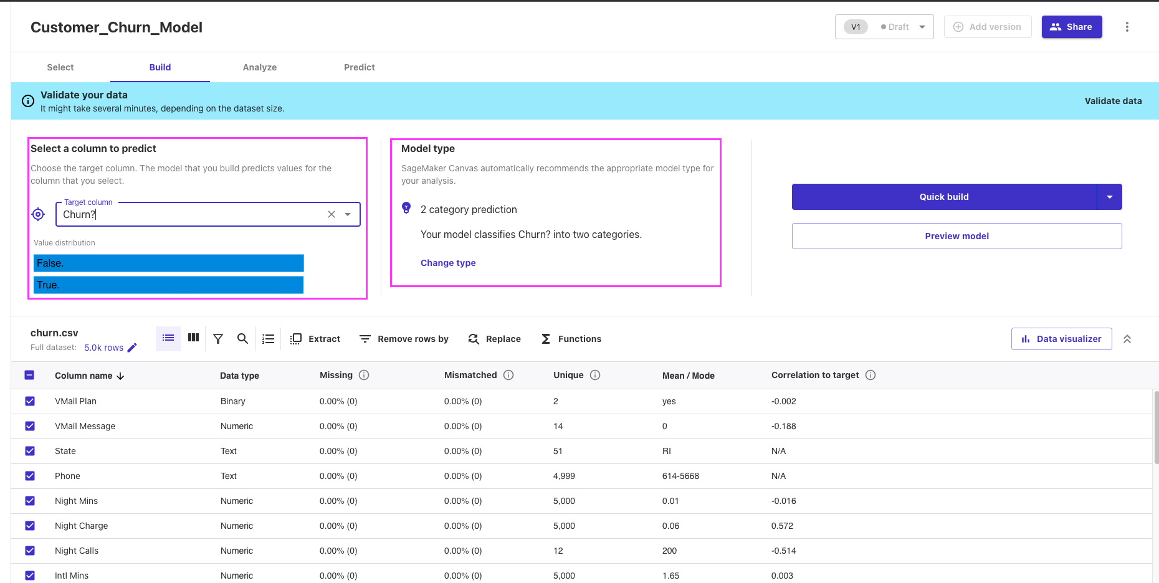Image resolution: width=1159 pixels, height=583 pixels.
Task: Select the search magnifier in the data toolbar
Action: (x=242, y=338)
